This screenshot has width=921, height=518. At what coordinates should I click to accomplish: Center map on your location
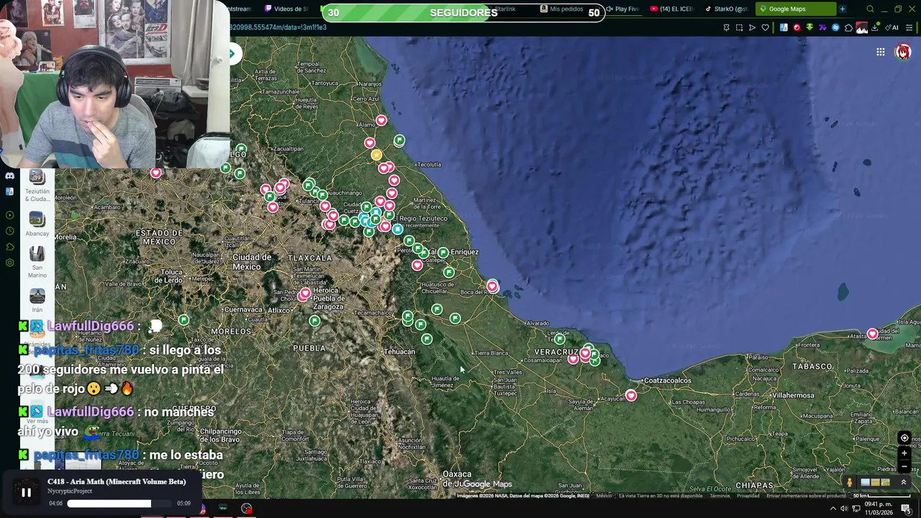[904, 438]
